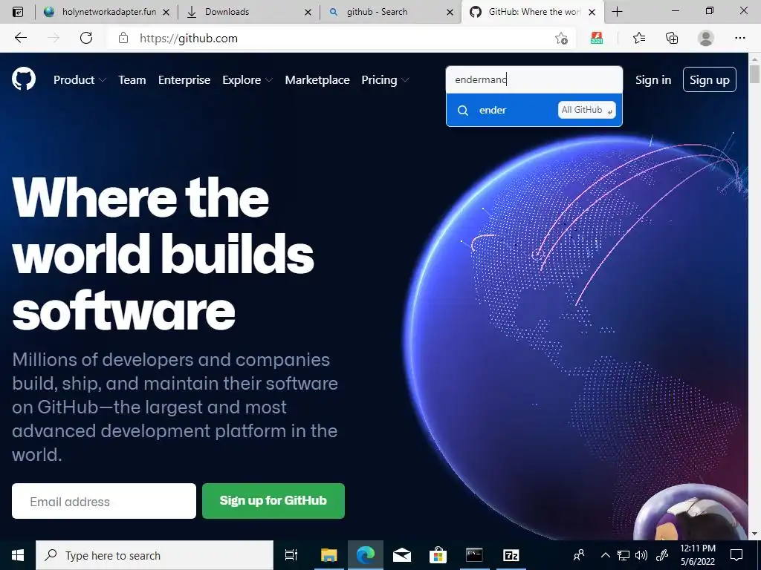Screen dimensions: 761x570
Task: Open the Enterprise nav link
Action: click(184, 80)
